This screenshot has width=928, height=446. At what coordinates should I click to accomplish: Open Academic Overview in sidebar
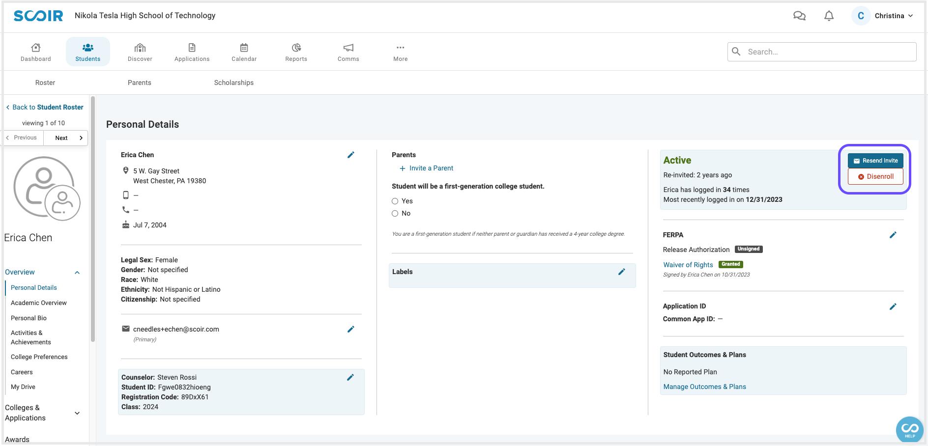tap(39, 303)
